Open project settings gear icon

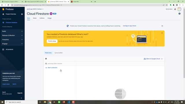pos(22,14)
